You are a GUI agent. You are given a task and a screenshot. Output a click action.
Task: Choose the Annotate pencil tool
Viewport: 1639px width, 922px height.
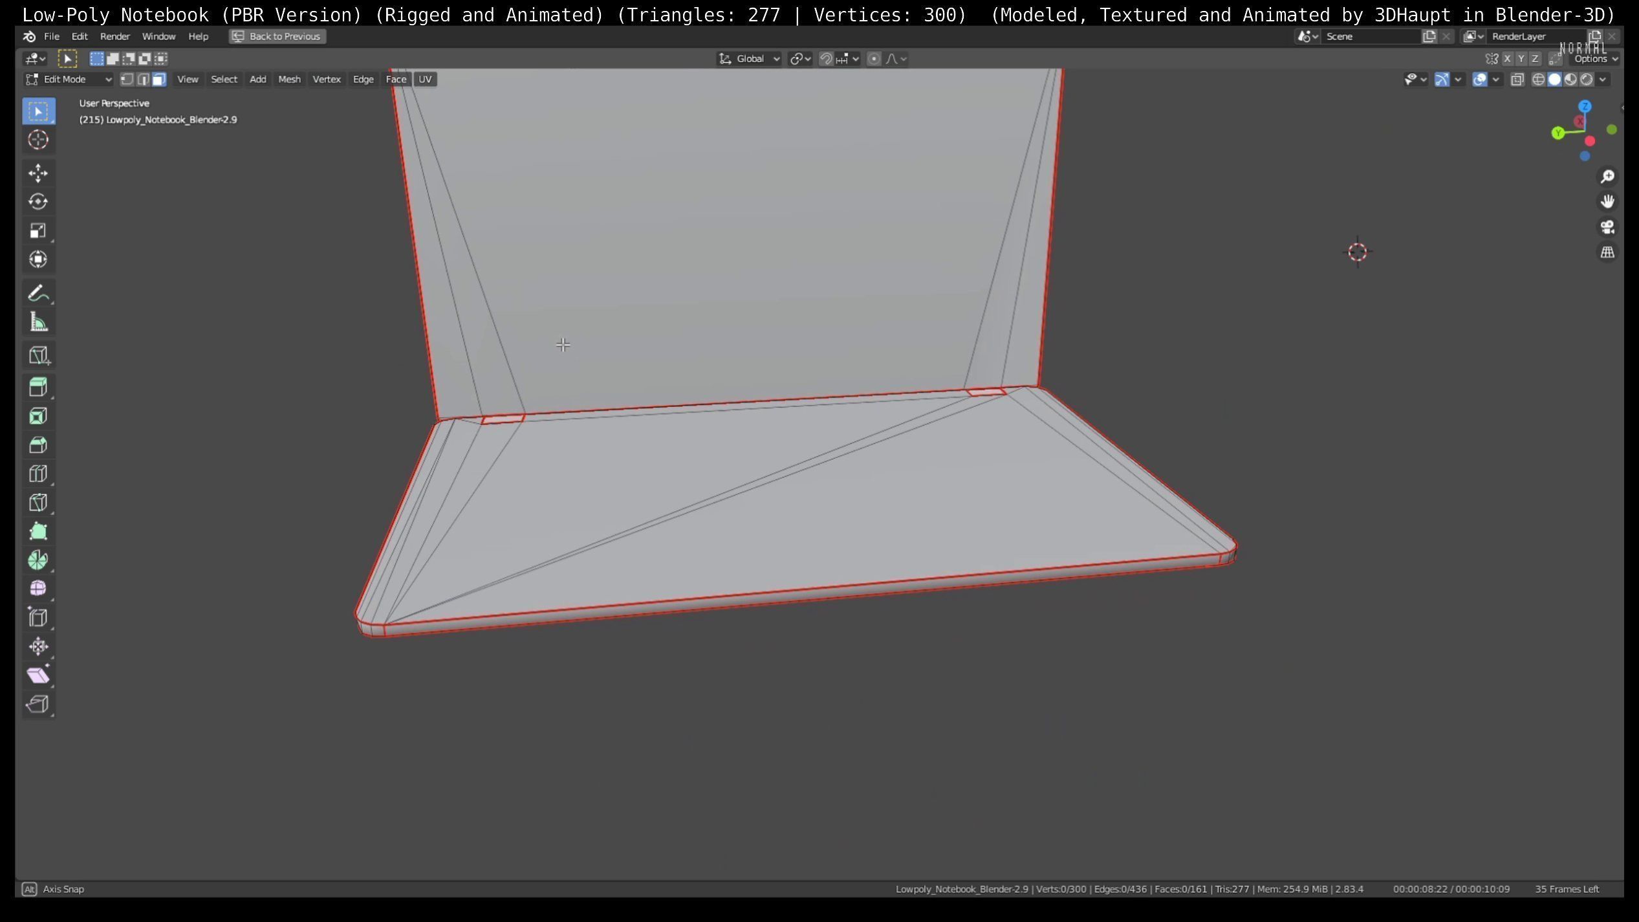(38, 294)
